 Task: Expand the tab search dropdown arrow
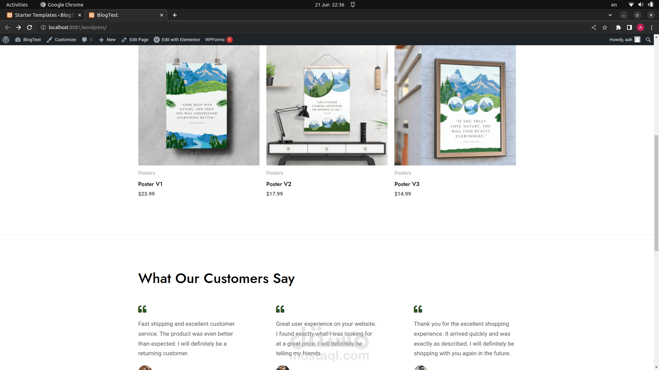[x=610, y=15]
